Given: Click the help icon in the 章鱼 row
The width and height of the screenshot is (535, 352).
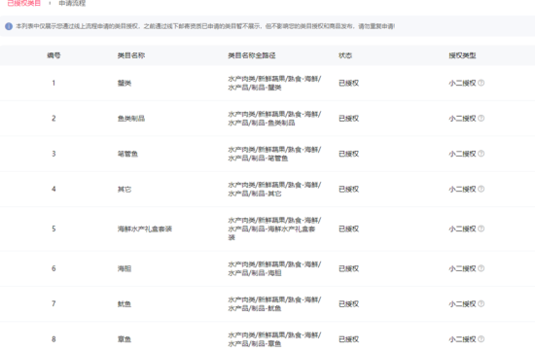Looking at the screenshot, I should pyautogui.click(x=481, y=339).
